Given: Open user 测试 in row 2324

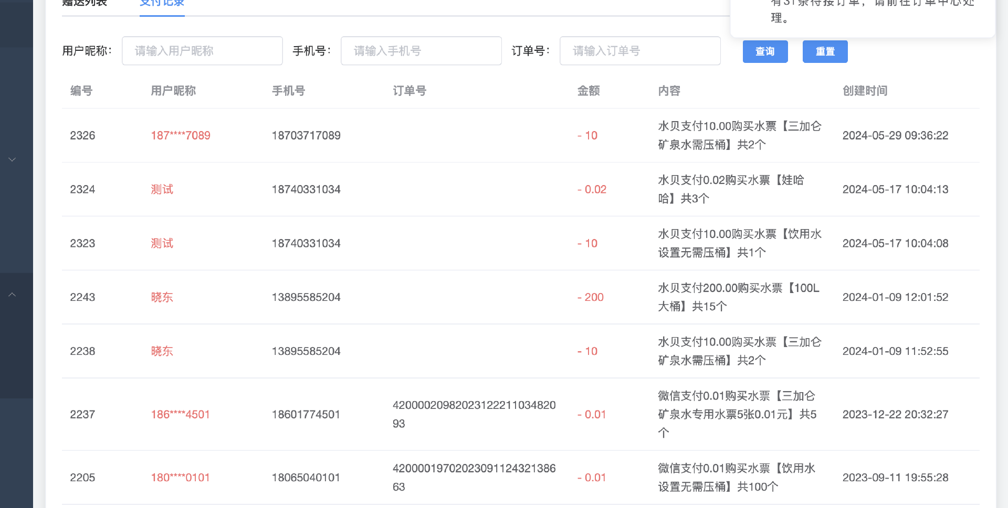Looking at the screenshot, I should pos(162,190).
